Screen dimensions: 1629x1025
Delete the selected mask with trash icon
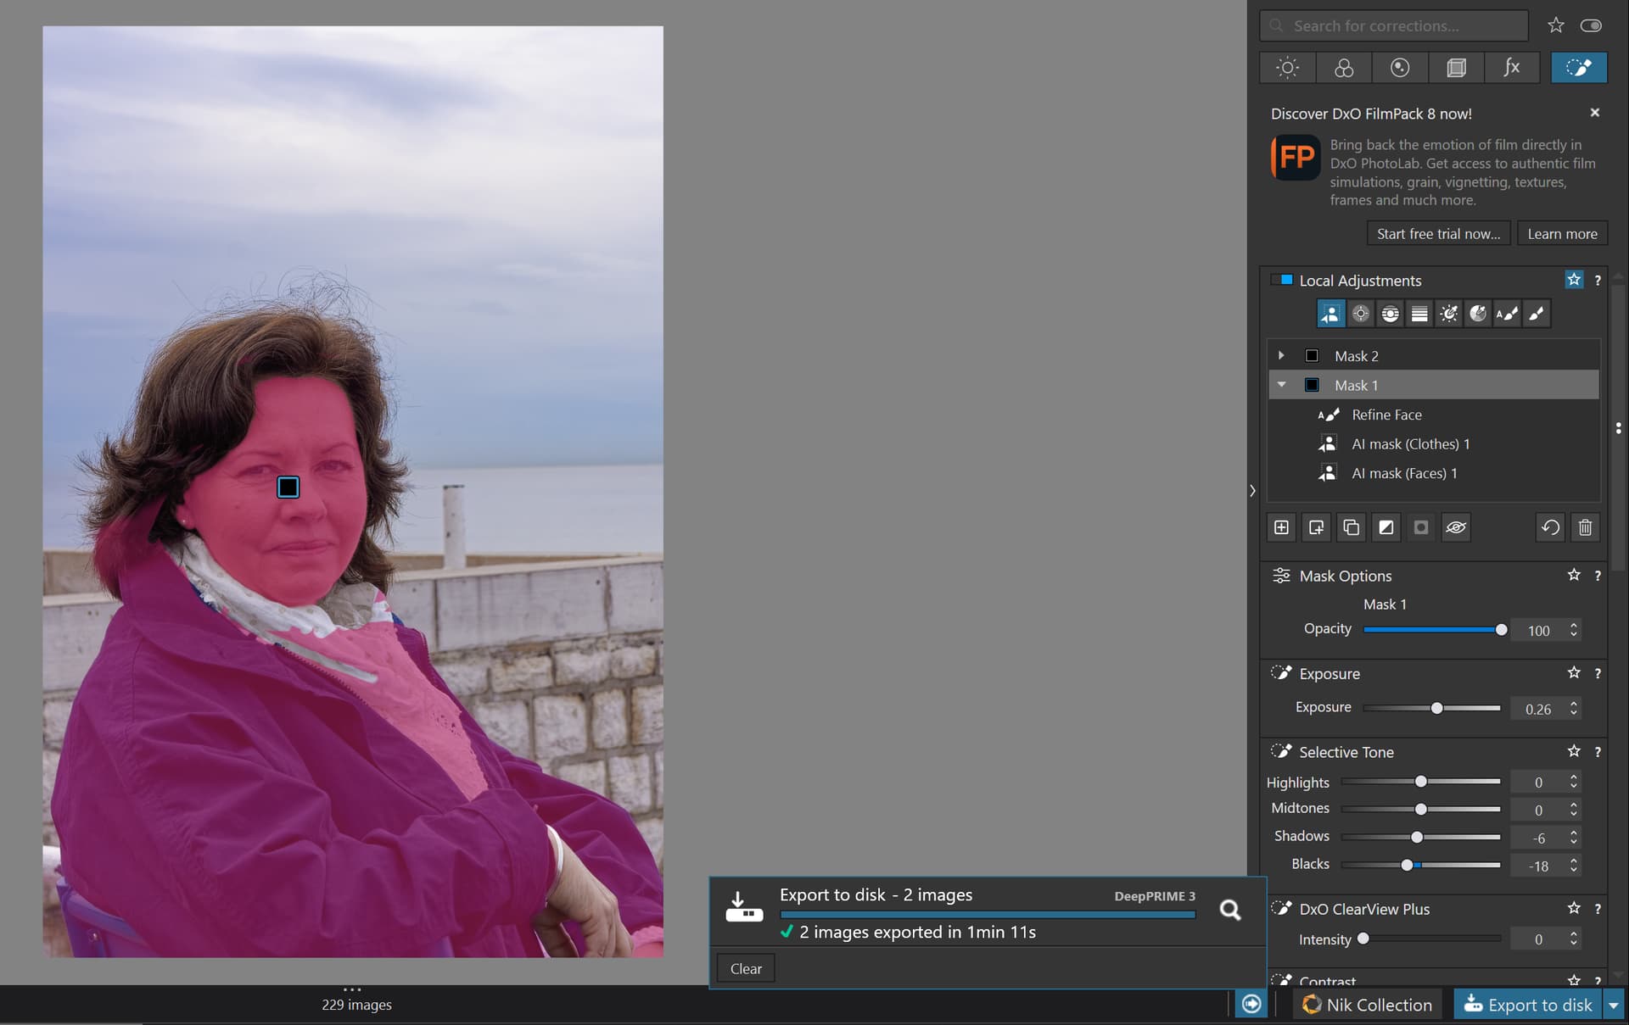1585,527
